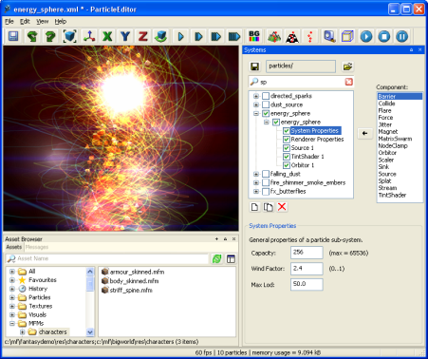Pause the particle system playback
This screenshot has height=359, width=428.
point(402,36)
